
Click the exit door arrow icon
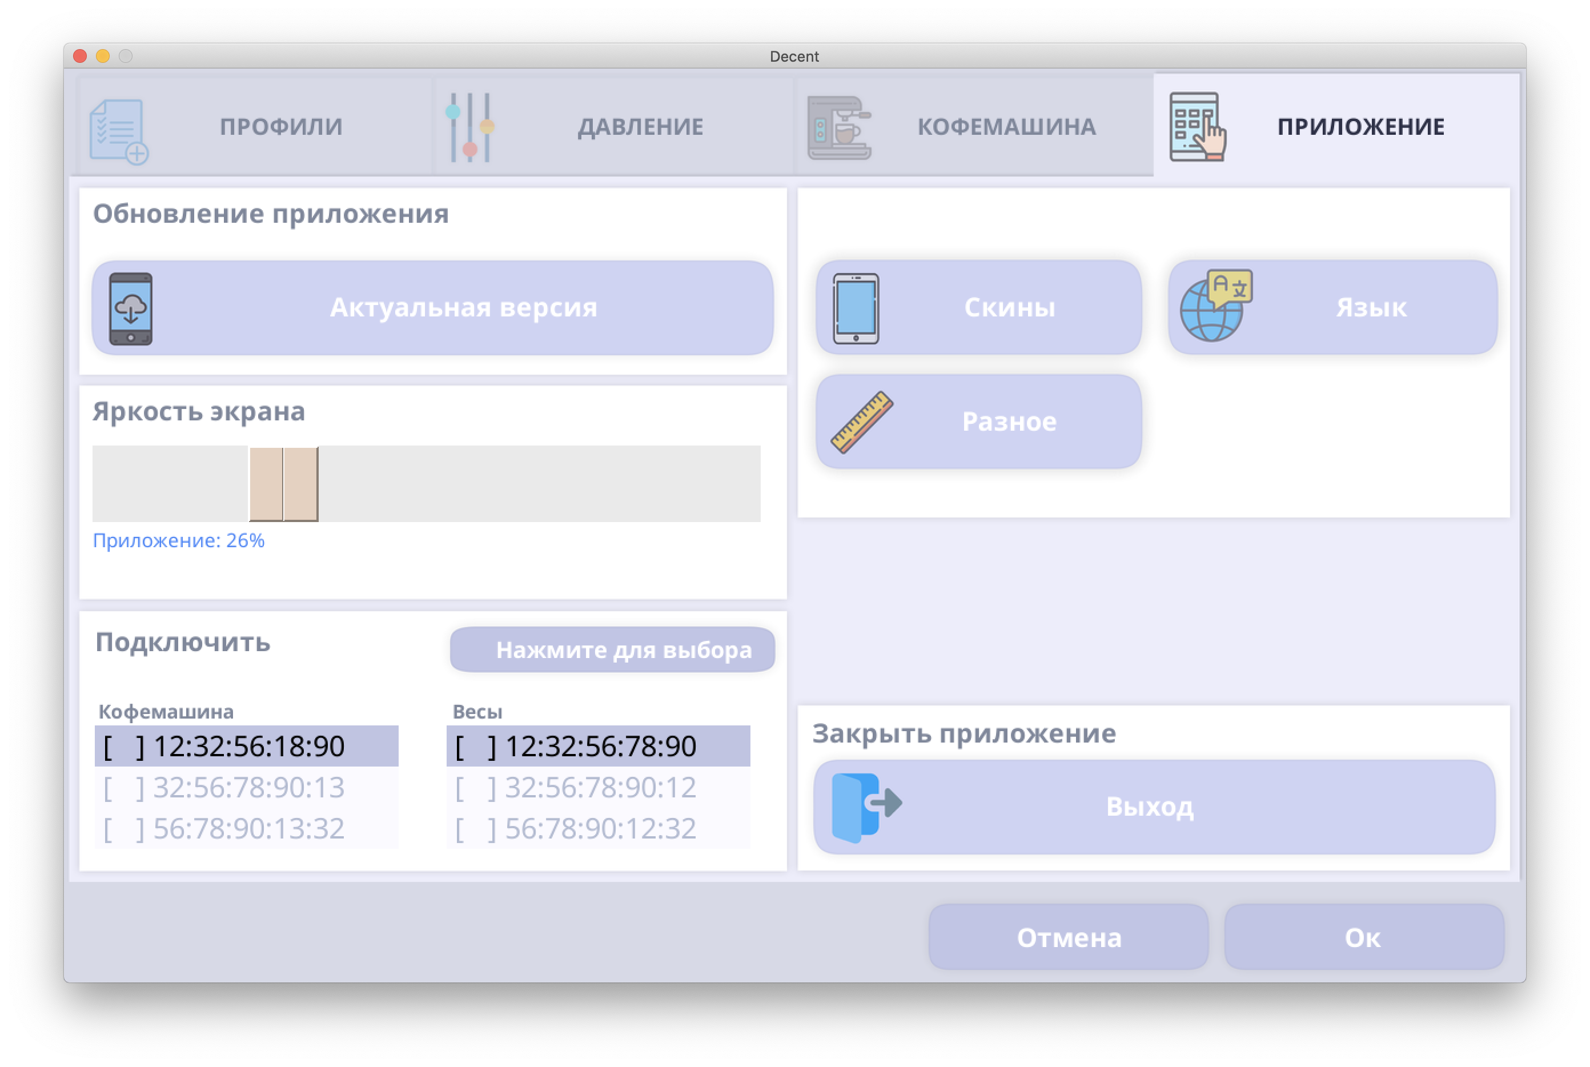tap(865, 807)
